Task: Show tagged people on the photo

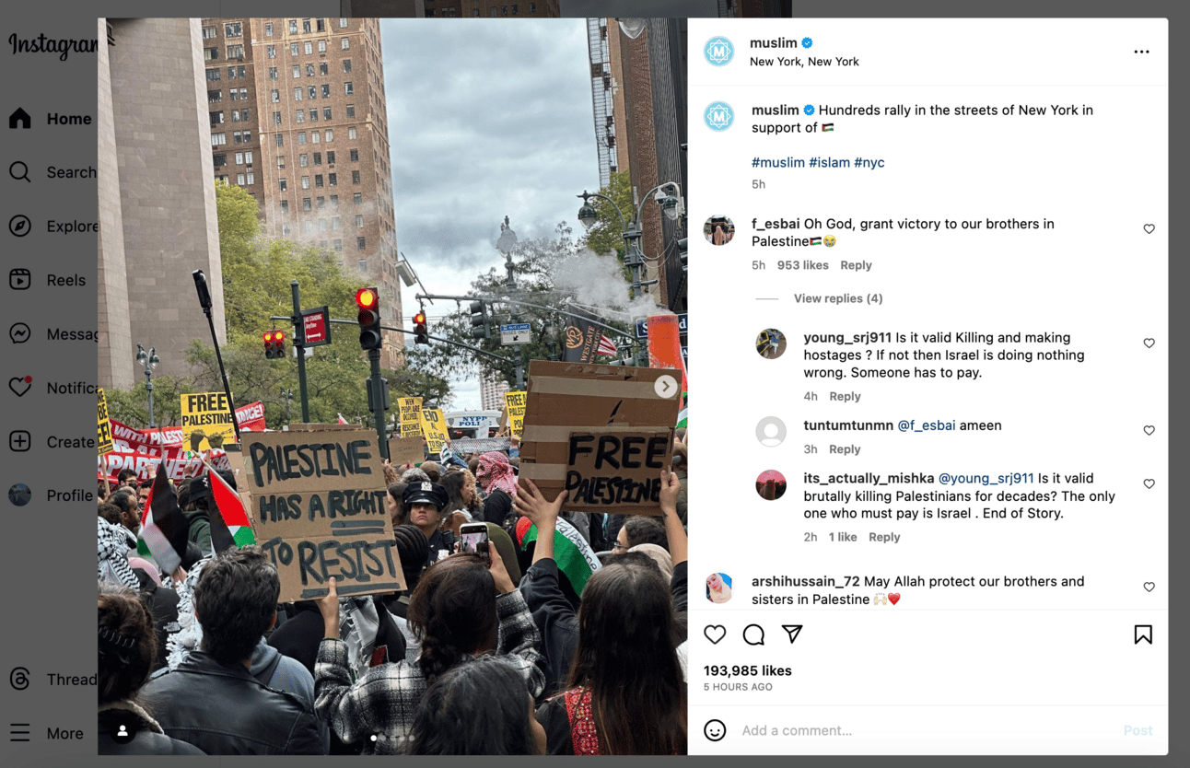Action: (x=122, y=731)
